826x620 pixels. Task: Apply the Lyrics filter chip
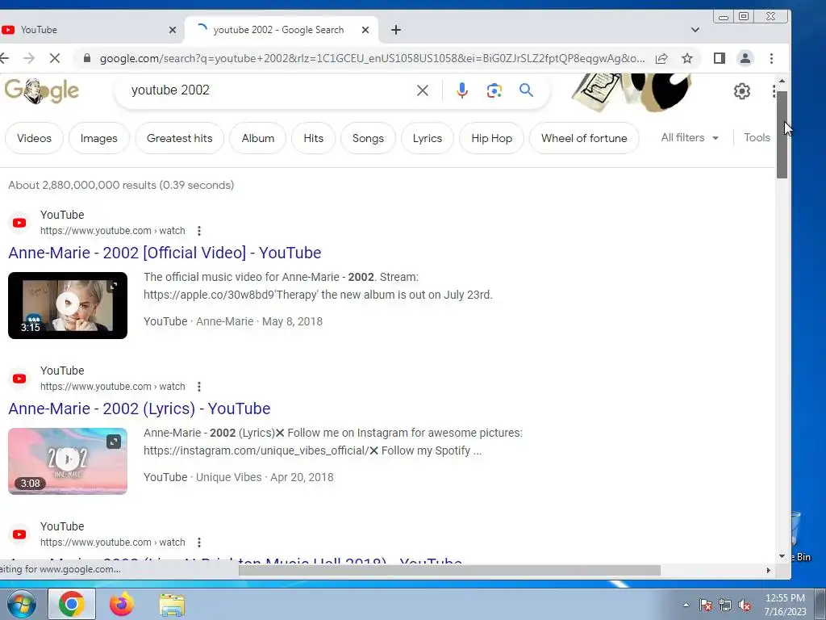428,138
